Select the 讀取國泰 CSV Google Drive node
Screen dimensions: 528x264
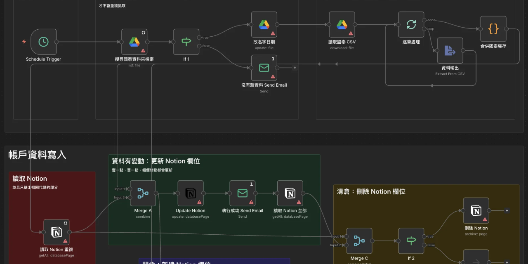pyautogui.click(x=342, y=24)
